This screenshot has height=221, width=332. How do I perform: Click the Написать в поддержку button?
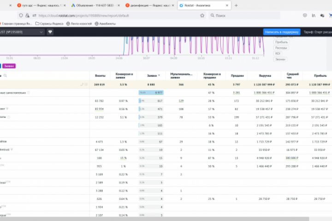pos(282,32)
